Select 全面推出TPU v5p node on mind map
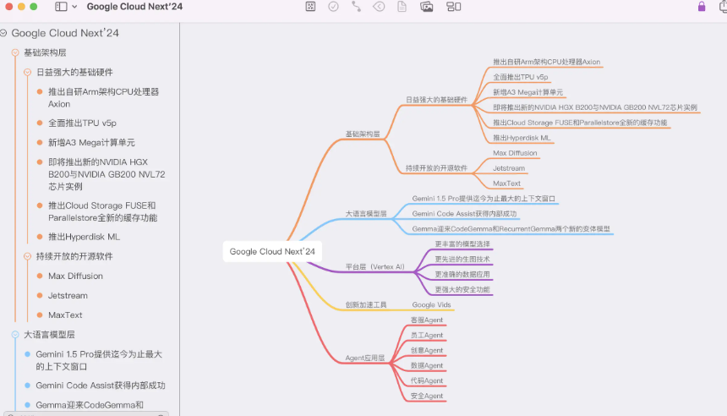The height and width of the screenshot is (416, 727). [x=520, y=77]
